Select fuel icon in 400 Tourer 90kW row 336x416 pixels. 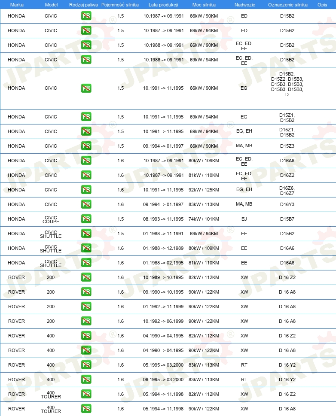point(86,409)
